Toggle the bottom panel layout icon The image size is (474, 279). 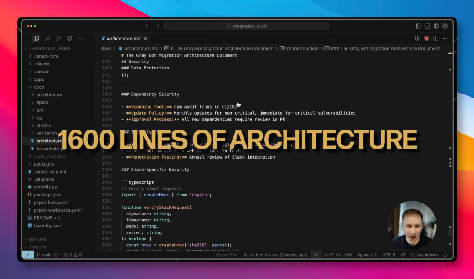point(427,26)
